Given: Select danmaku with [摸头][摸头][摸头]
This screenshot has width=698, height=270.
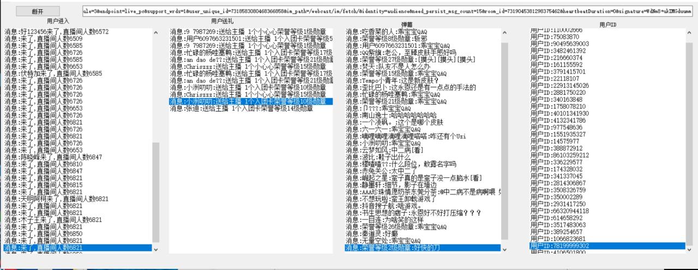Looking at the screenshot, I should tap(423, 60).
